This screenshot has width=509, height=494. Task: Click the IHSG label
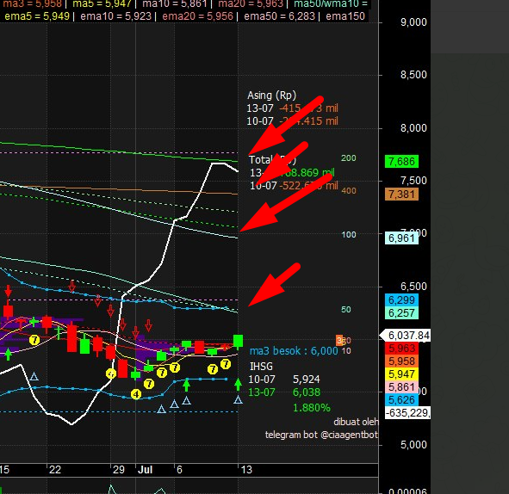[261, 367]
